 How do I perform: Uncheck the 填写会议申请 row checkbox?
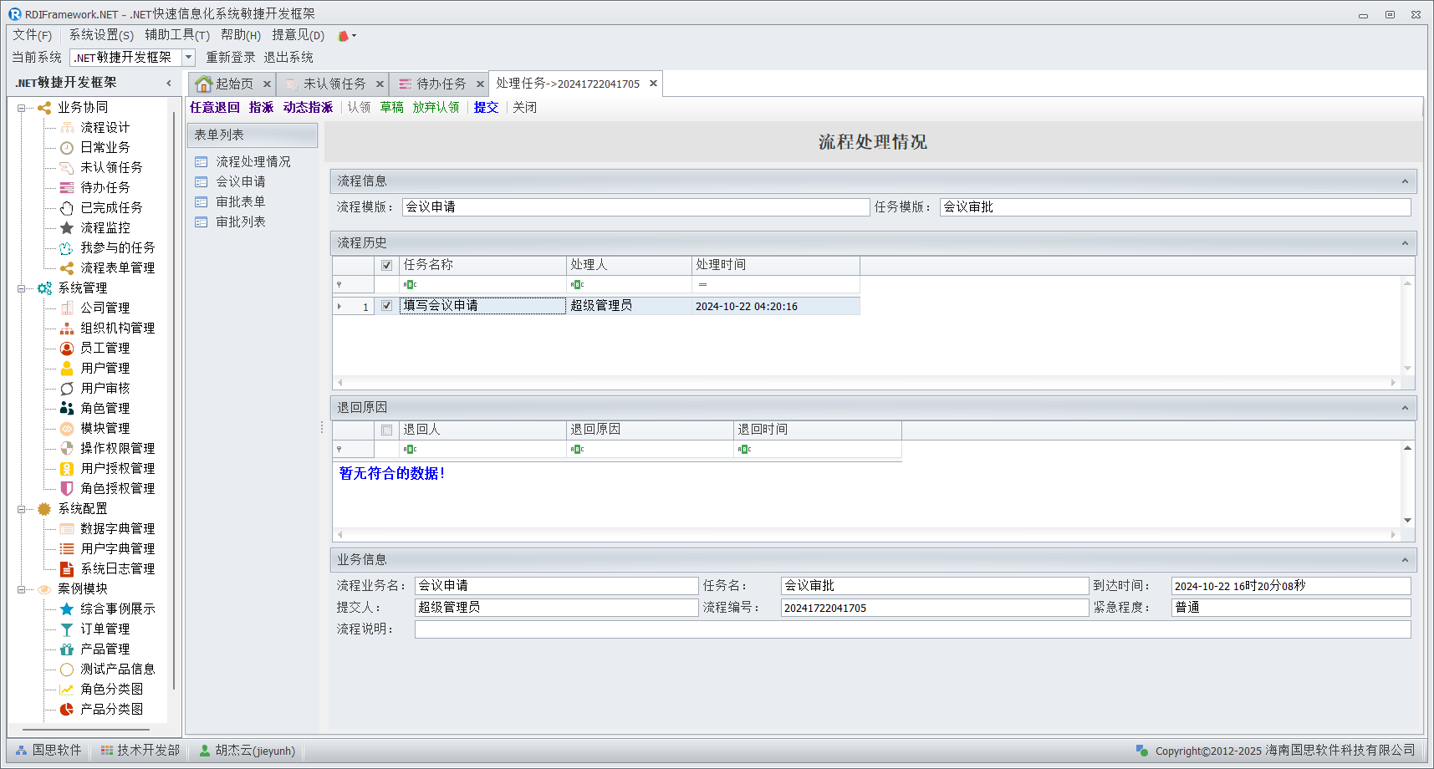coord(386,306)
